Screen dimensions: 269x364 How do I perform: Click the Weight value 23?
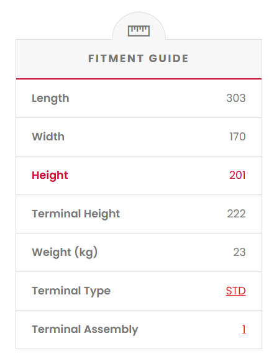239,252
